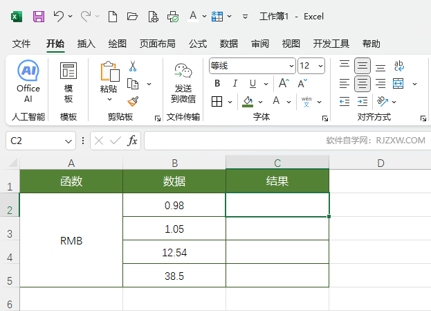Click the table grid icon in title bar
Image resolution: width=431 pixels, height=311 pixels.
pos(217,17)
